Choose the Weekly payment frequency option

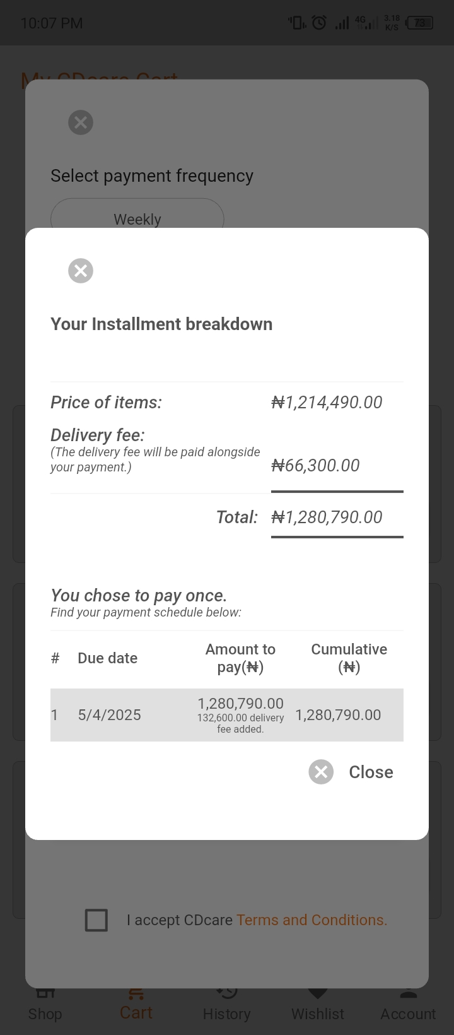pos(137,219)
